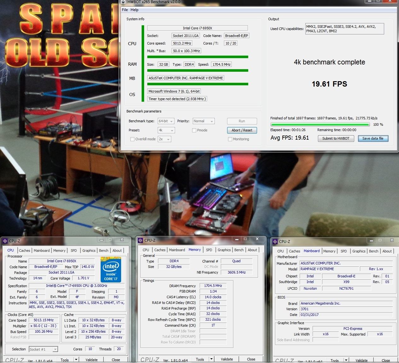399x363 pixels.
Task: Click the CPU-Z icon in the Mainboard window title bar
Action: point(275,242)
